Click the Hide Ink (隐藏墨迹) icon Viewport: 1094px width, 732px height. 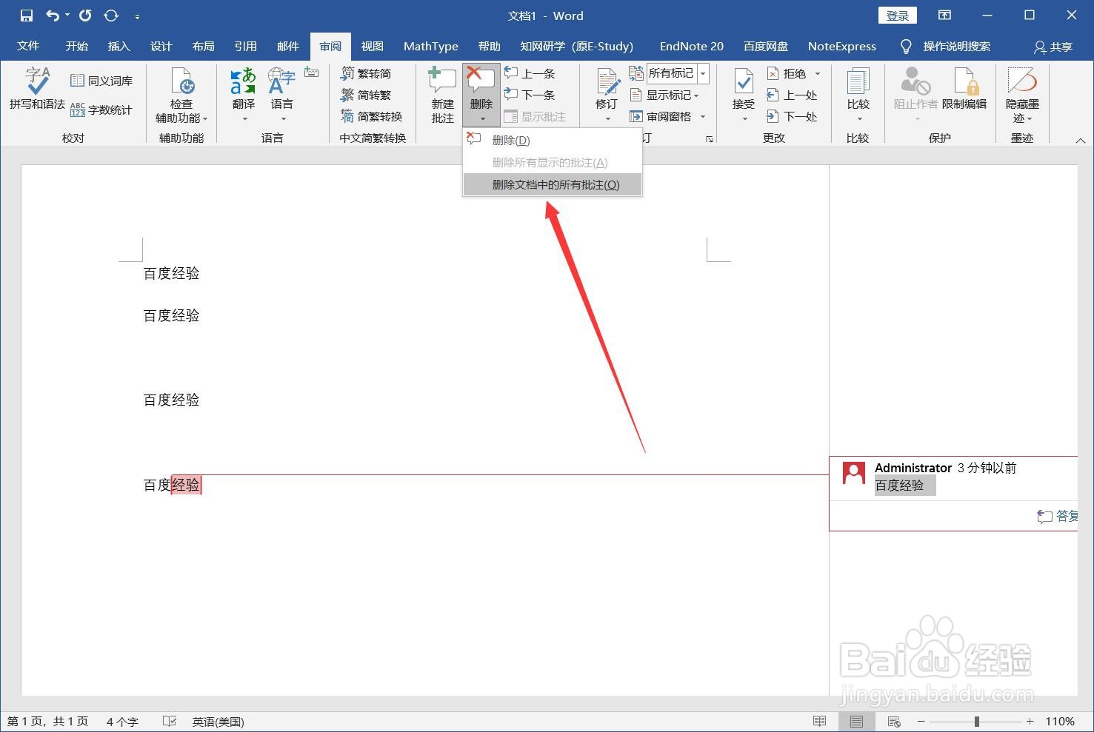[x=1022, y=81]
